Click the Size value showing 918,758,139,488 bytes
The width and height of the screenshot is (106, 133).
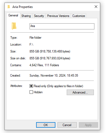[50, 51]
